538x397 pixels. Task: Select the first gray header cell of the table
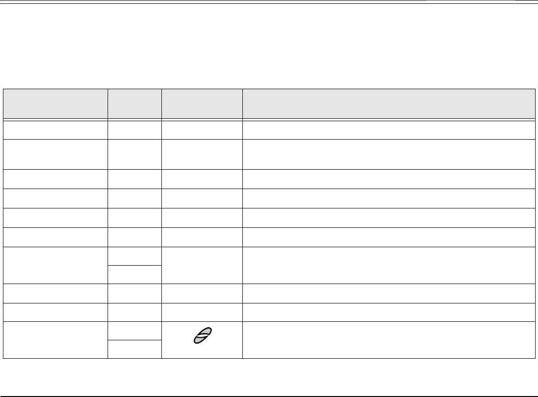(56, 104)
